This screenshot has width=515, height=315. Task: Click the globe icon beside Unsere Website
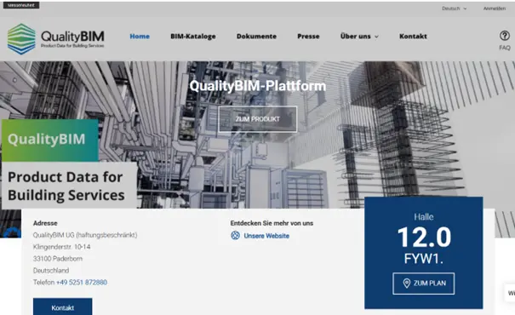(x=235, y=236)
